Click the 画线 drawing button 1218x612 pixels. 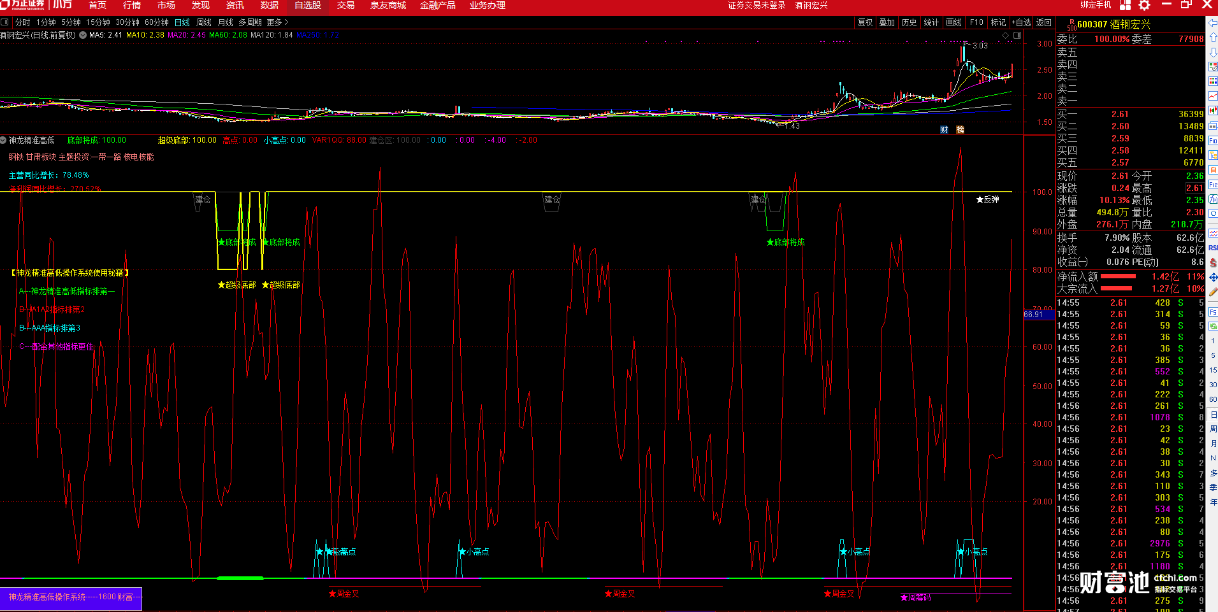tap(954, 22)
